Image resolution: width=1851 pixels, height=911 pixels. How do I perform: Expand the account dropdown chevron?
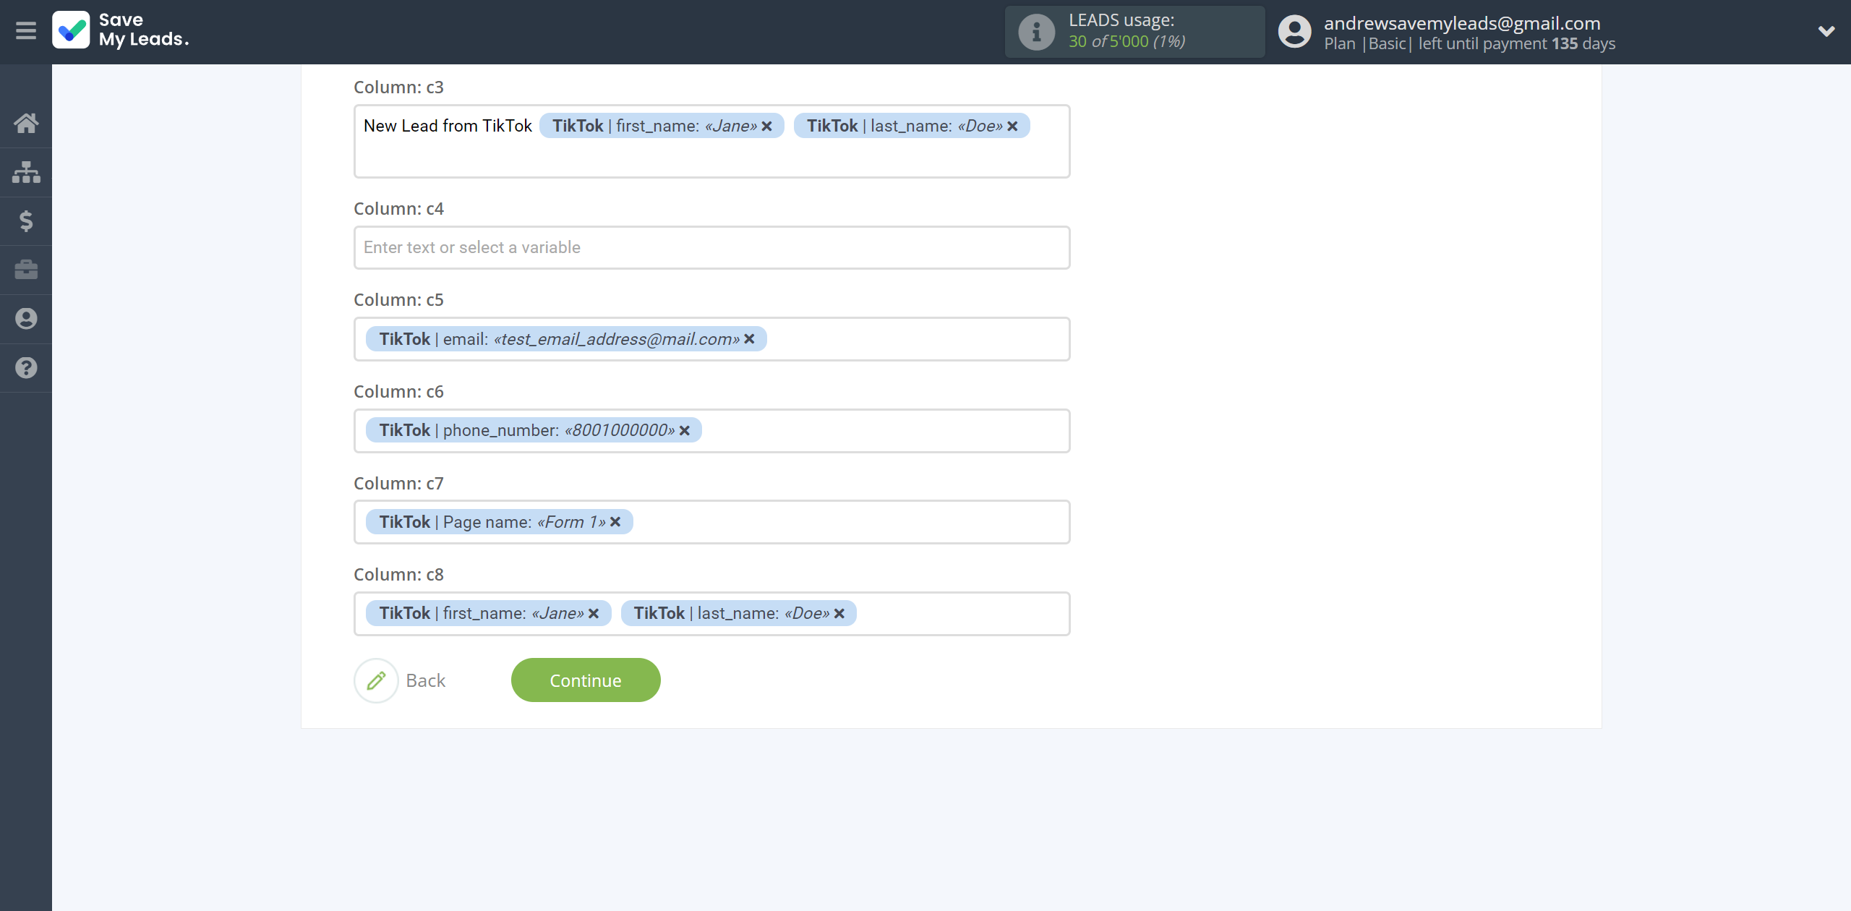(x=1826, y=31)
